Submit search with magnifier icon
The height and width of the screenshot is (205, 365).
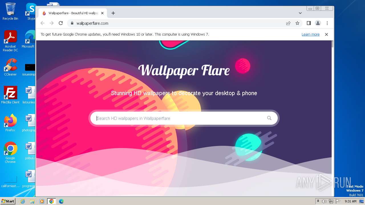[x=269, y=118]
